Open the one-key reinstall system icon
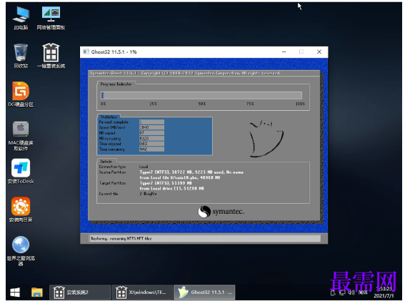 point(51,56)
